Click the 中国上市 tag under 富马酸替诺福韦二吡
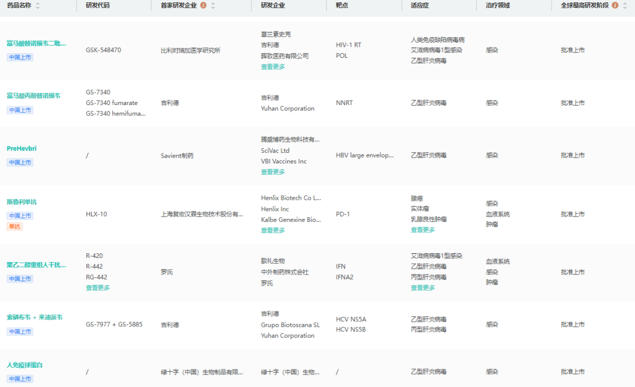 tap(20, 57)
